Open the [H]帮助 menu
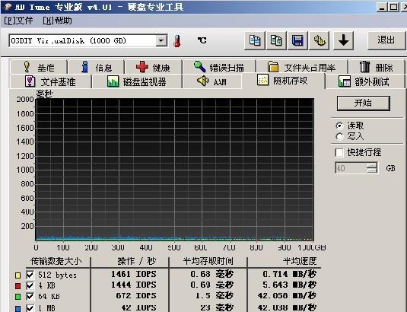The width and height of the screenshot is (407, 312). (57, 21)
